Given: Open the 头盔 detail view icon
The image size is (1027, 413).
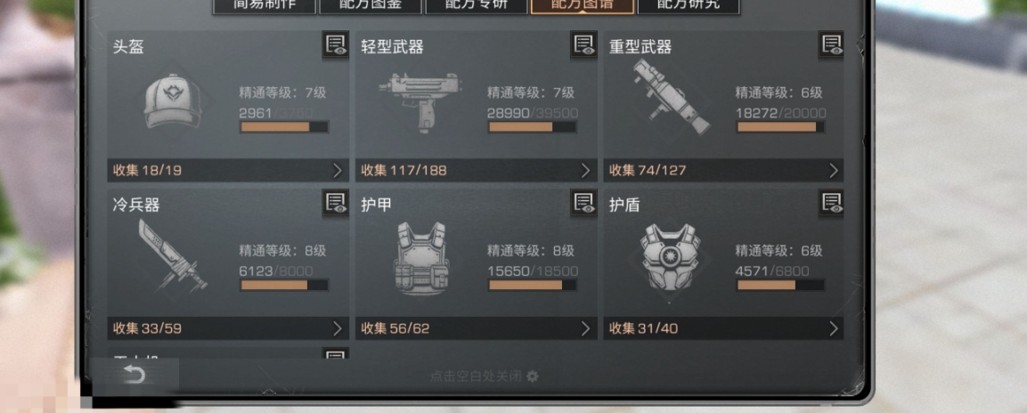Looking at the screenshot, I should tap(335, 45).
